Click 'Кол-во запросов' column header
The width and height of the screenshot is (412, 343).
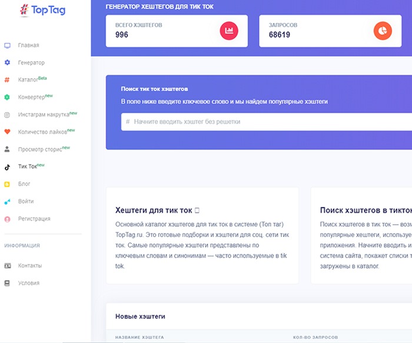[x=315, y=337]
